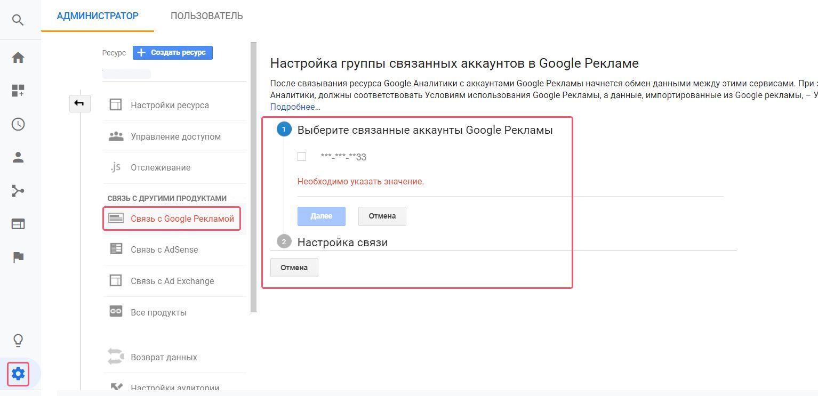Screen dimensions: 818x396
Task: Follow the Подробнее… link
Action: click(x=295, y=107)
